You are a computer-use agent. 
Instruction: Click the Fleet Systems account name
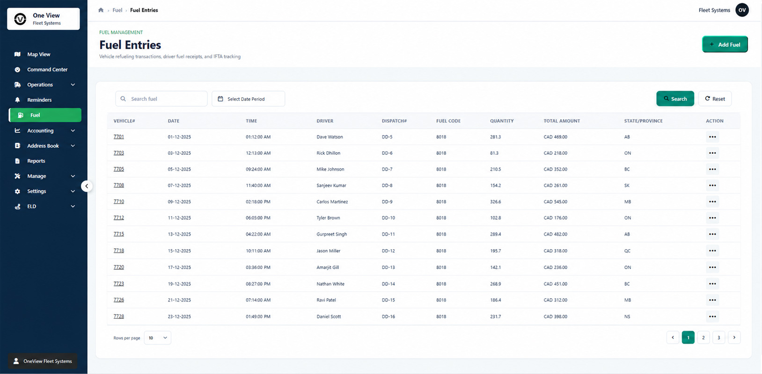point(714,10)
